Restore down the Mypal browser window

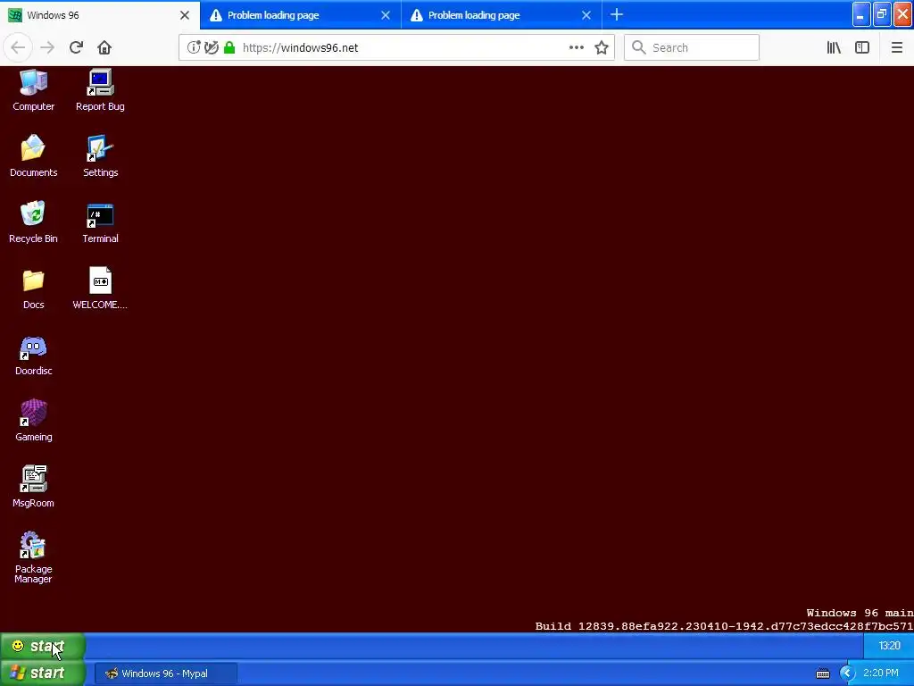pyautogui.click(x=882, y=14)
